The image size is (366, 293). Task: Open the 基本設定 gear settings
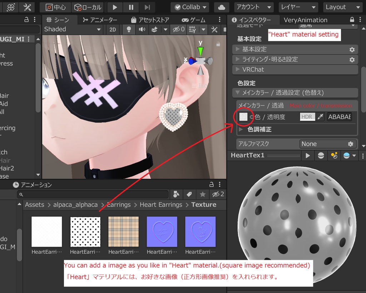[352, 49]
